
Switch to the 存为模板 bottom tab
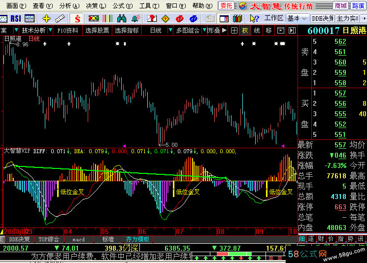click(137, 239)
